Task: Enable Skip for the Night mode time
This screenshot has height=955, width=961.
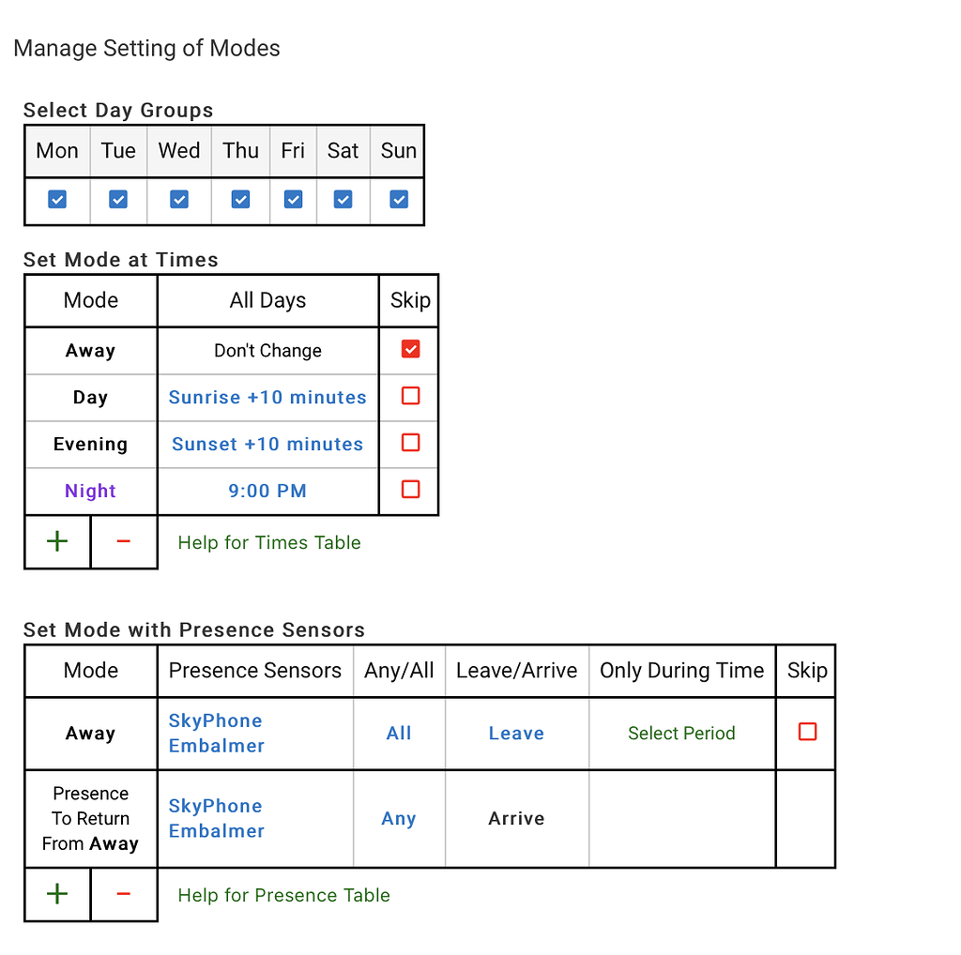Action: point(409,489)
